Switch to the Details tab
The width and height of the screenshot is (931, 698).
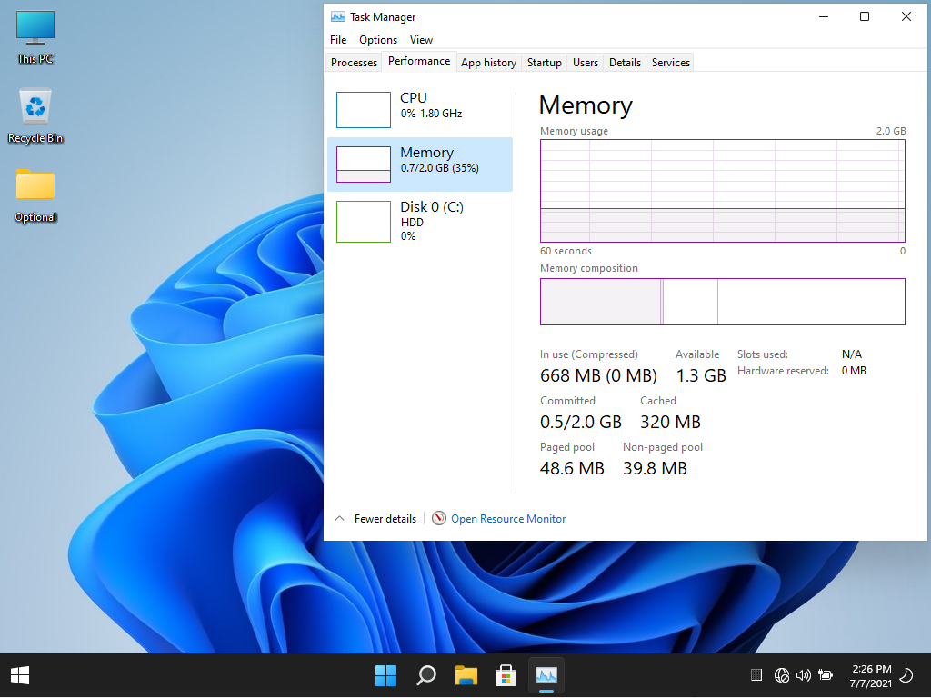(x=625, y=63)
